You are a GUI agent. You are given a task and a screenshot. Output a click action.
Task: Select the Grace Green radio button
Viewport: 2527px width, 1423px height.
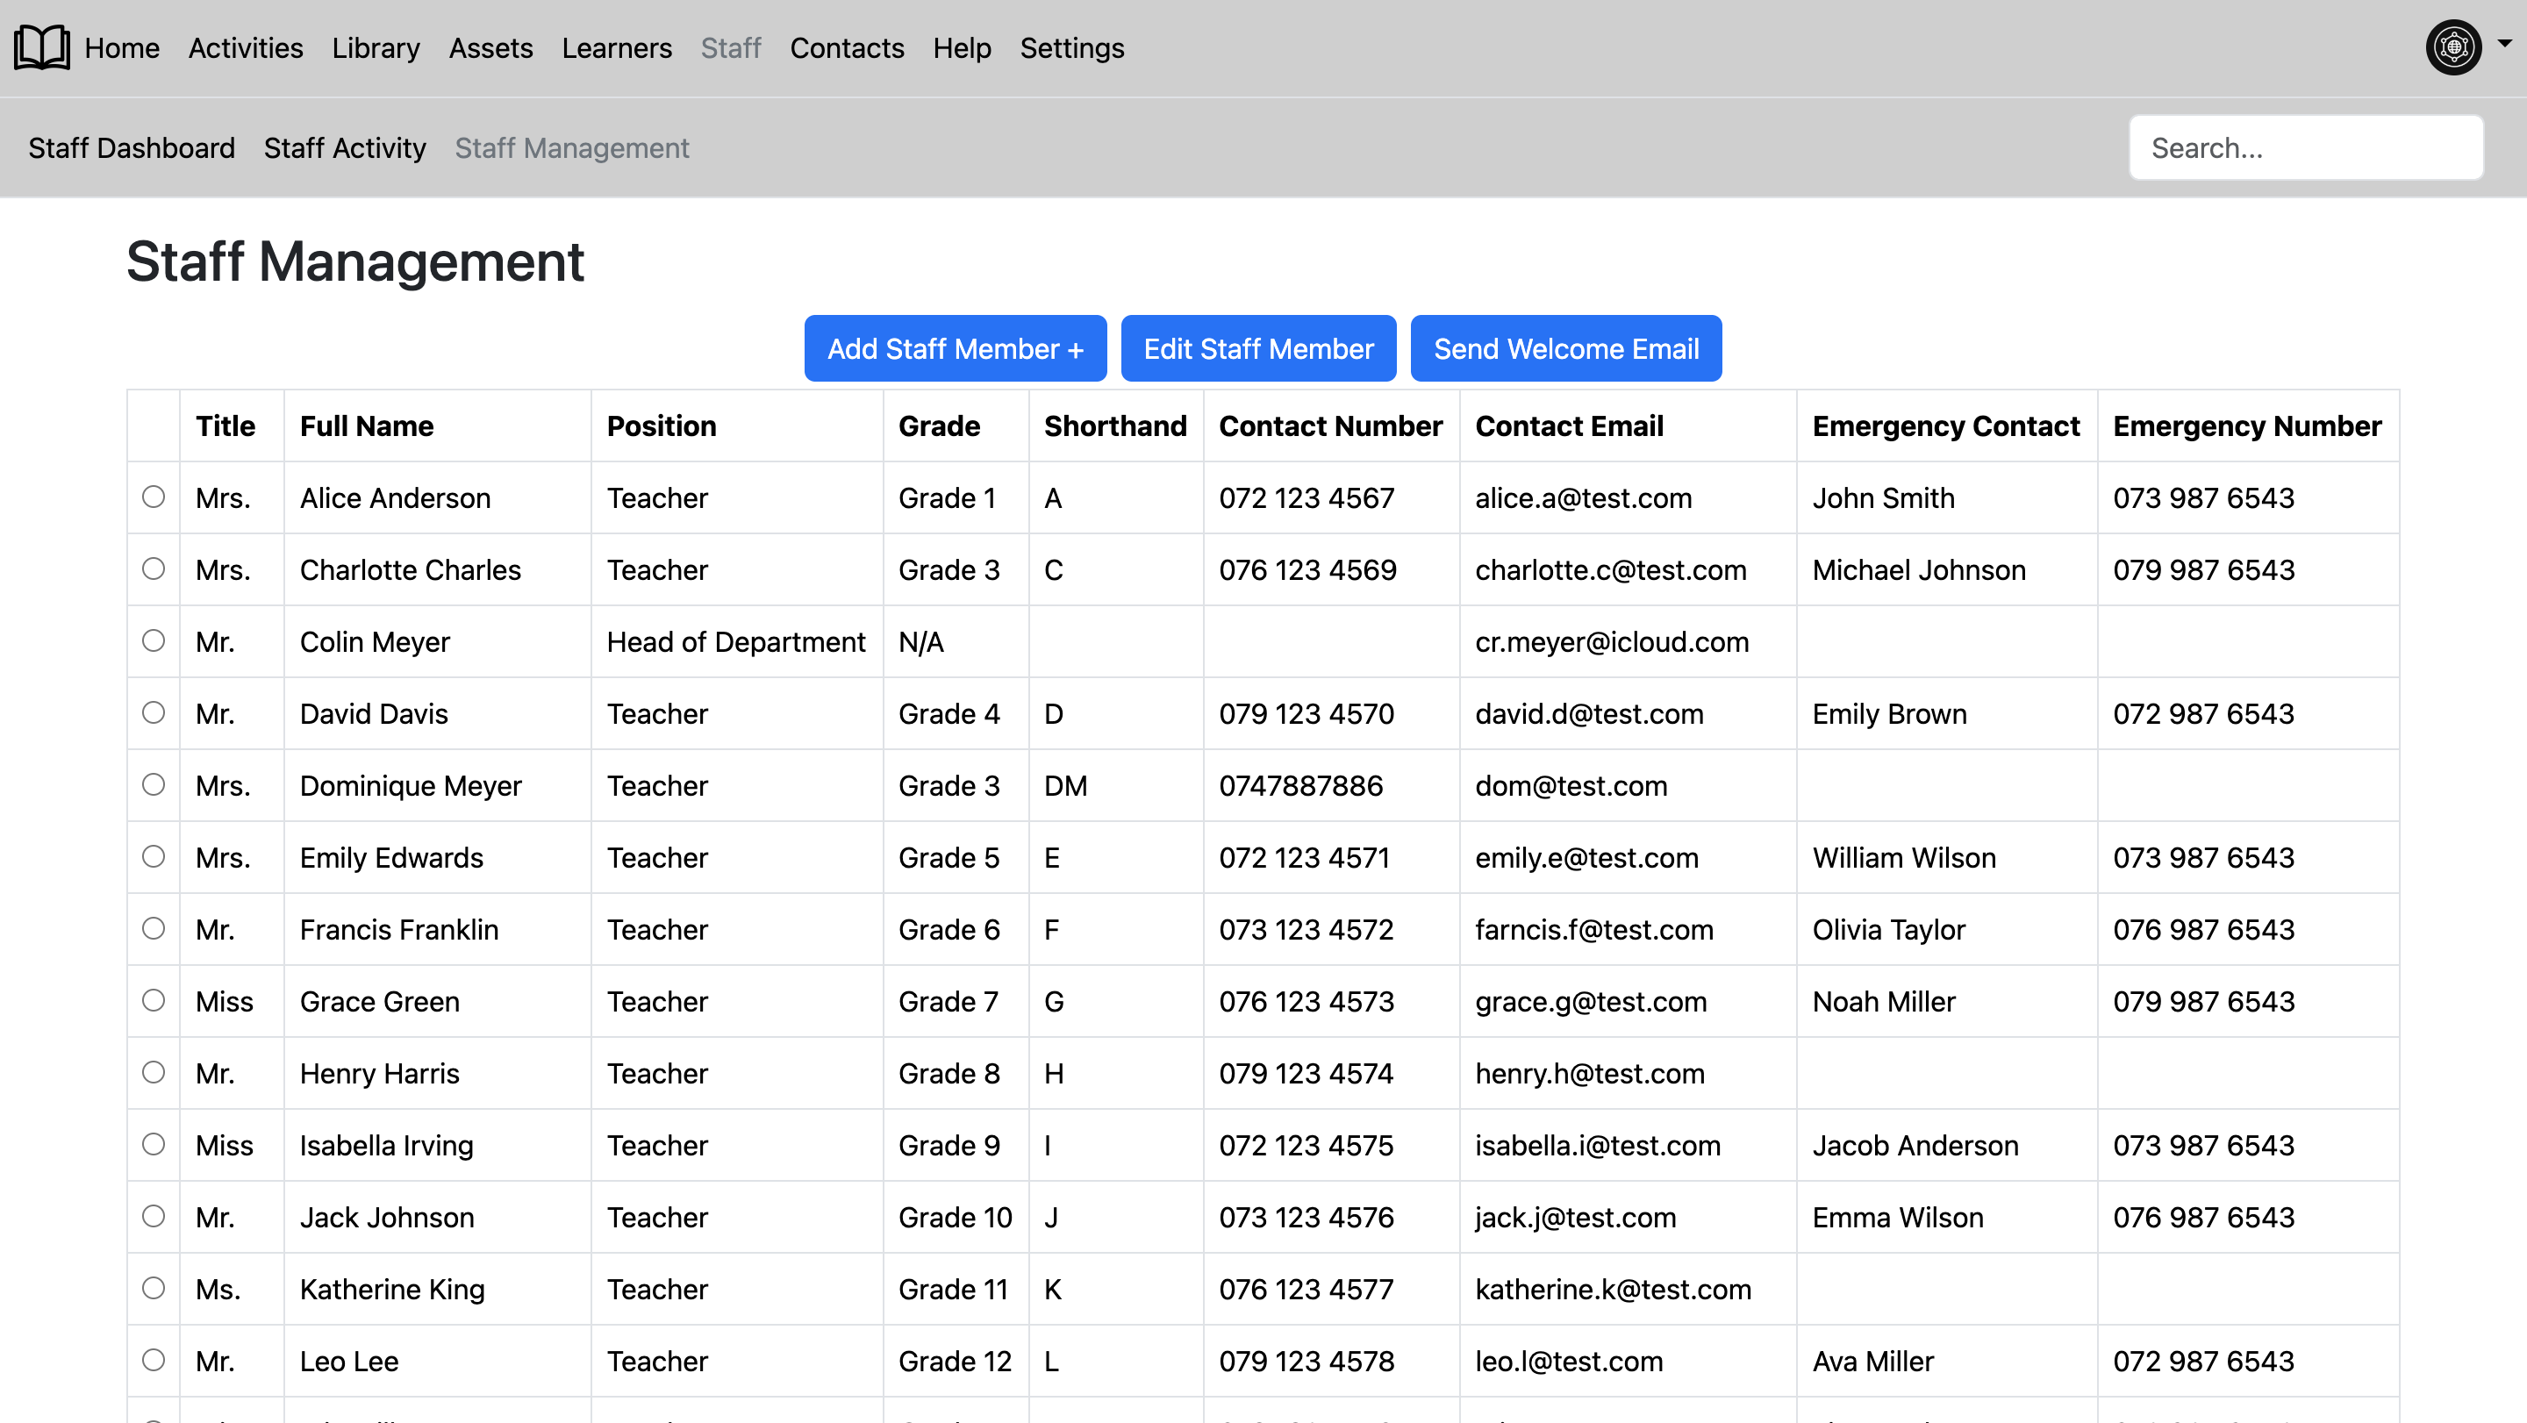click(x=153, y=1001)
